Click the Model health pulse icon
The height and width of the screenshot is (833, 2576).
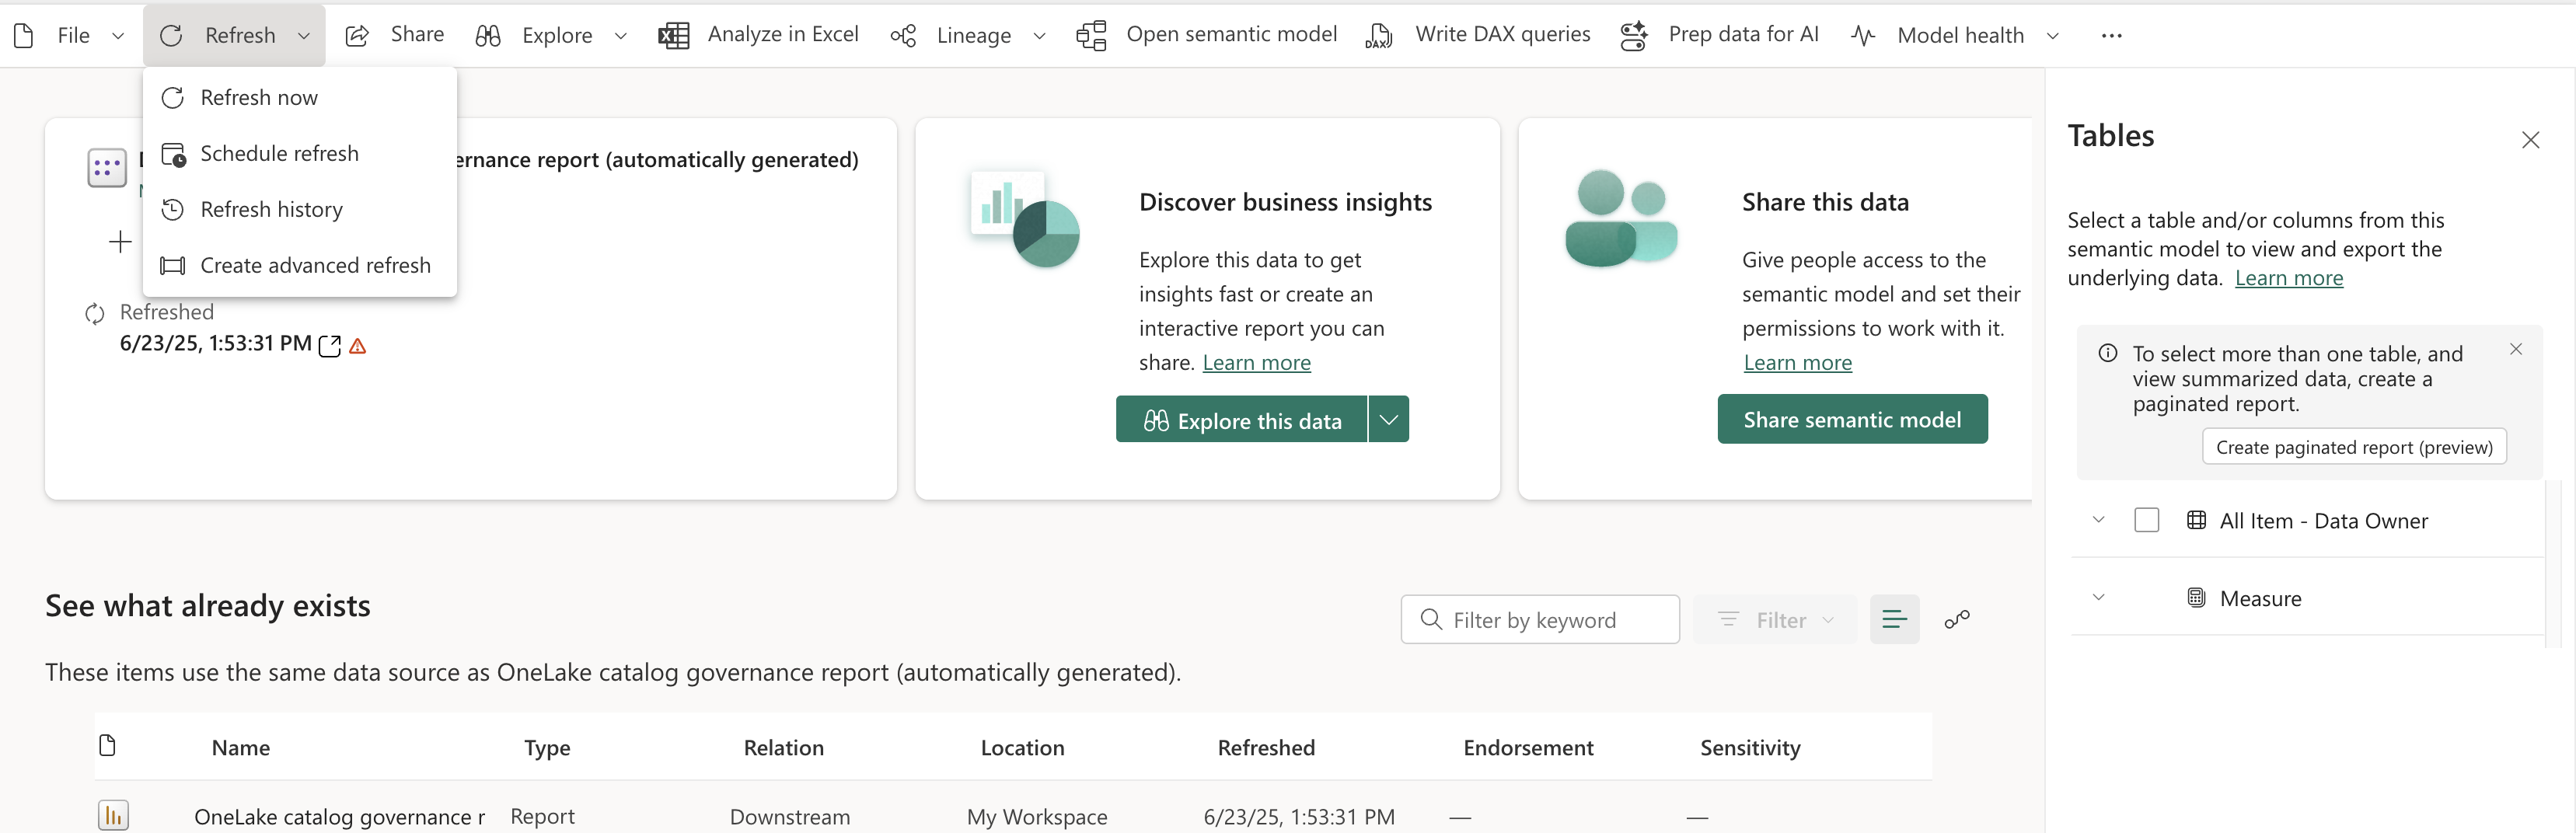tap(1863, 36)
